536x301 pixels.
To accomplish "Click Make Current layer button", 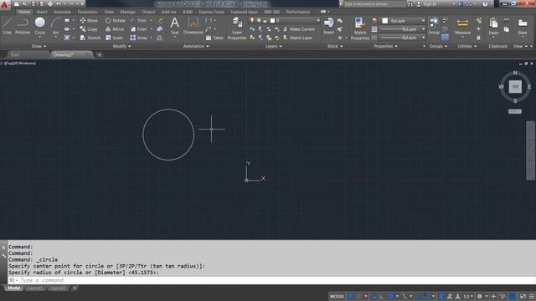I will 299,29.
